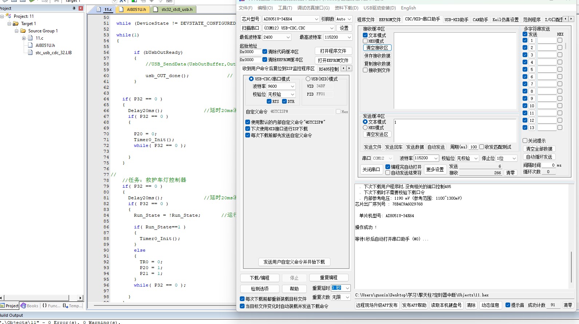Click the Target 1 folder icon

coord(16,24)
